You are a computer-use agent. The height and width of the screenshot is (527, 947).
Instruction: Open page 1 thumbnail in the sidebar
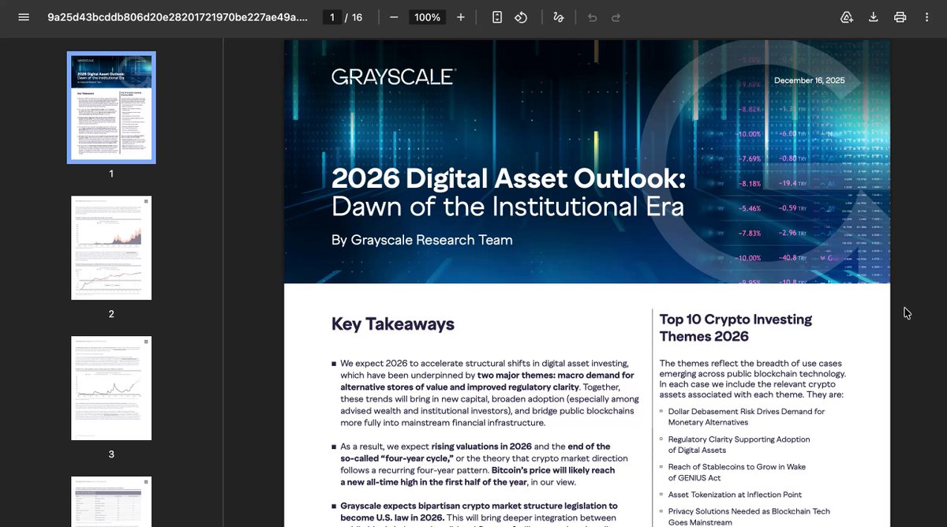111,107
